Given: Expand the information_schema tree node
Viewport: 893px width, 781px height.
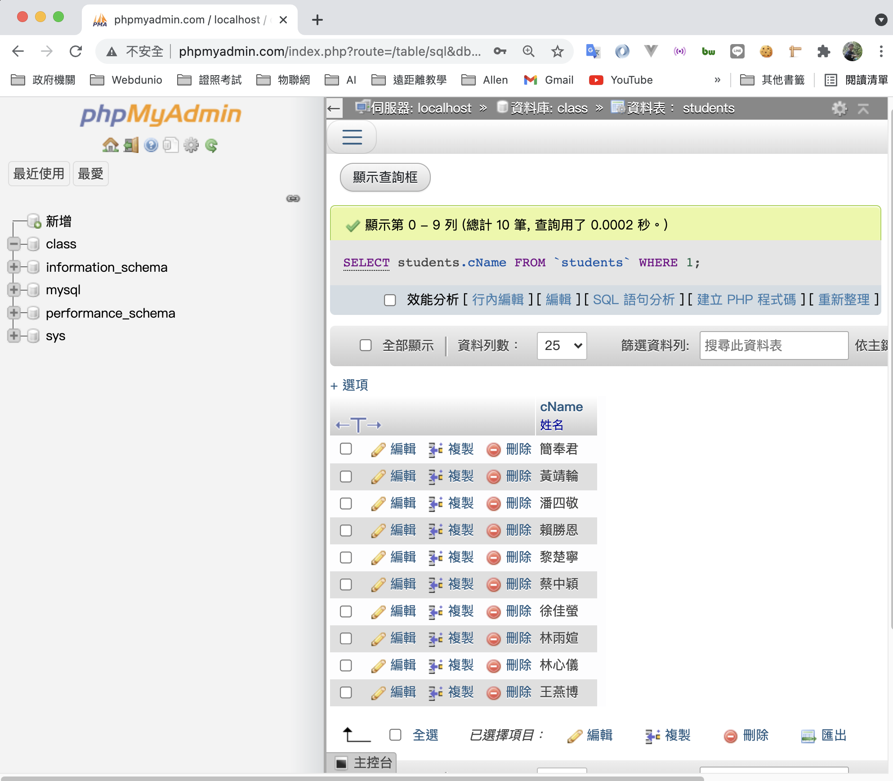Looking at the screenshot, I should pyautogui.click(x=14, y=267).
